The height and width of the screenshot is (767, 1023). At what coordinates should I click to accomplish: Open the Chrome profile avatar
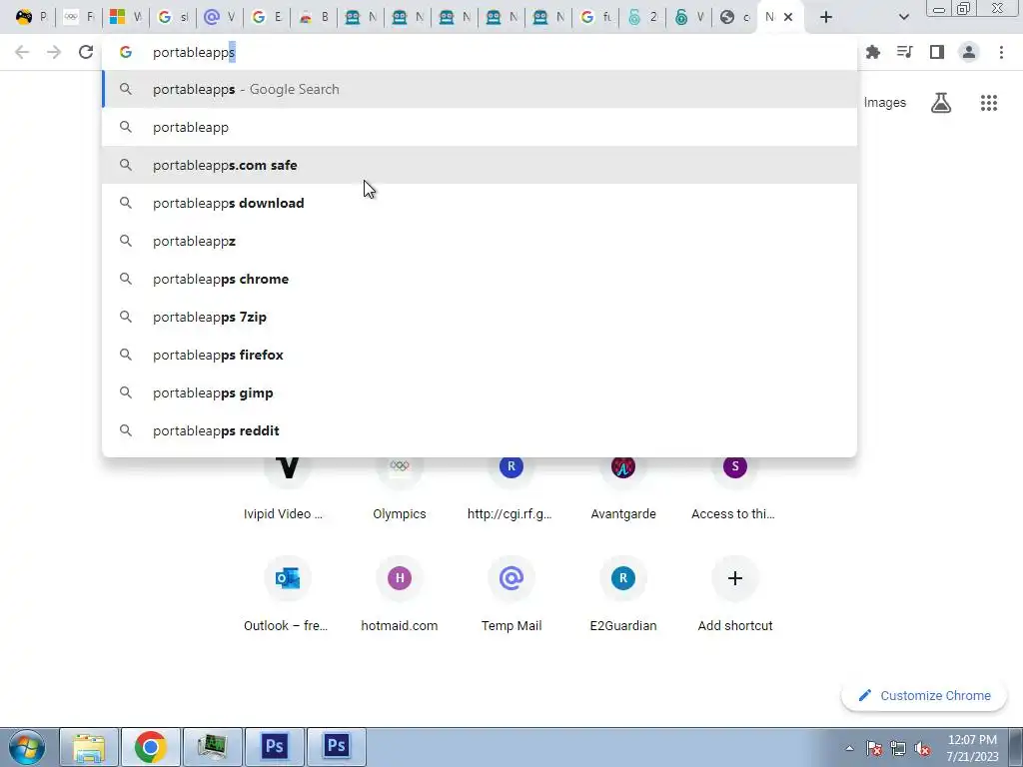[969, 52]
